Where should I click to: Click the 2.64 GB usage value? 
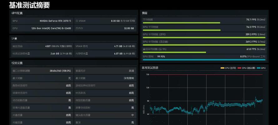click(55, 53)
